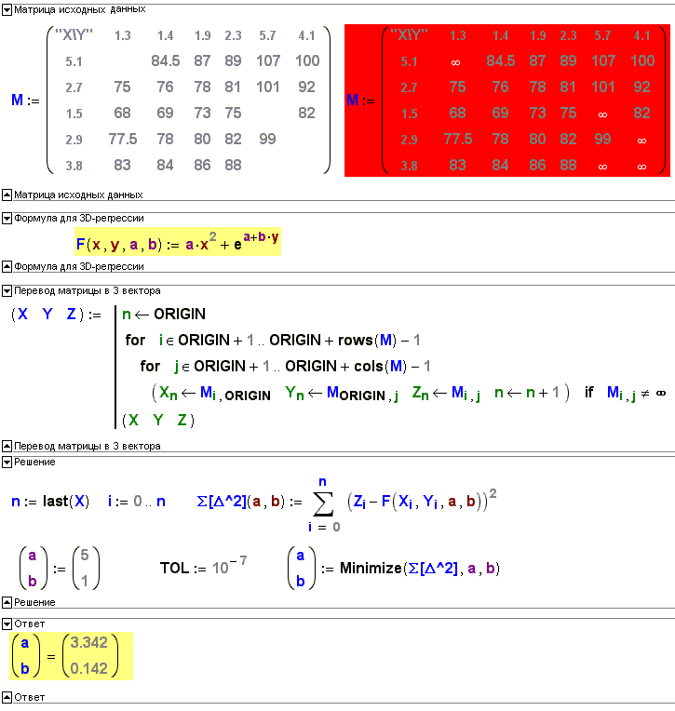Click cell 101 in the white matrix
Screen dimensions: 675x711
point(267,87)
